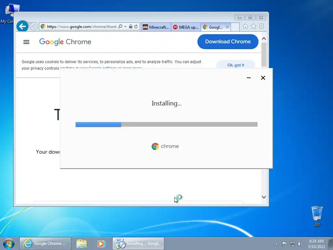
Task: Refresh the page with the reload icon
Action: pos(136,26)
